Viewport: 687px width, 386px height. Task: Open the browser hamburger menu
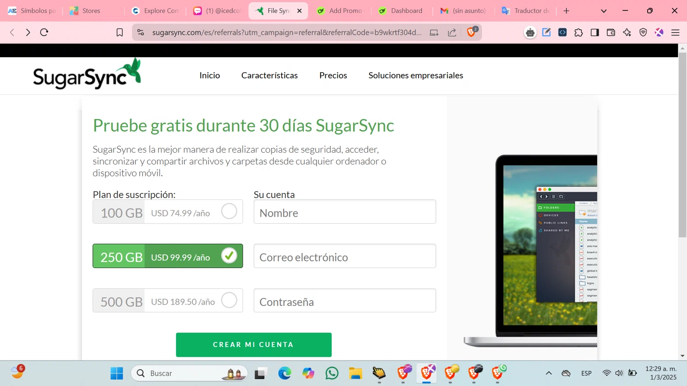675,32
